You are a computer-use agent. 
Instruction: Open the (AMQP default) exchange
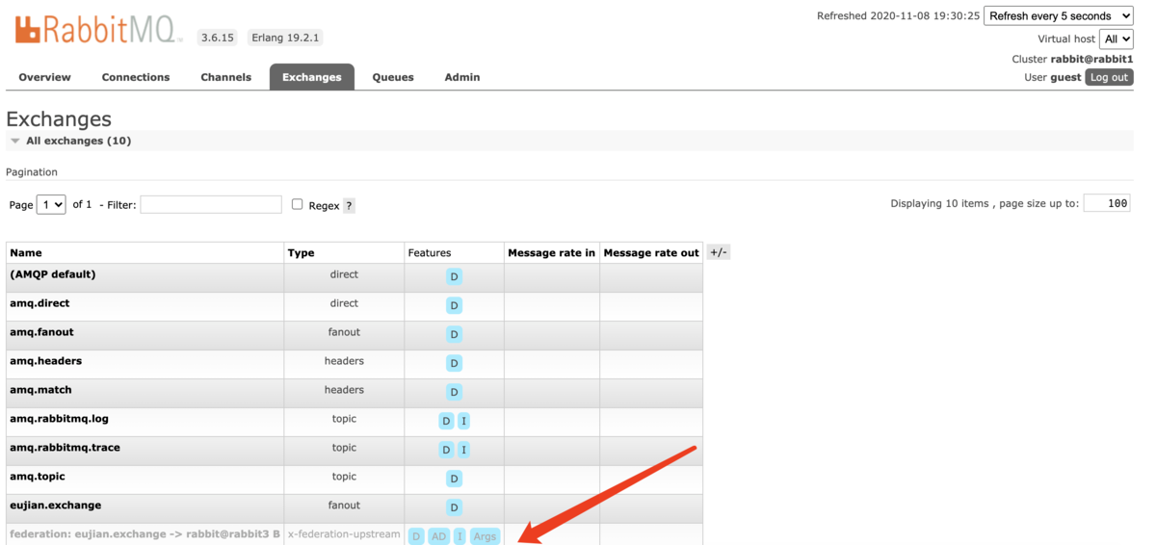[53, 274]
